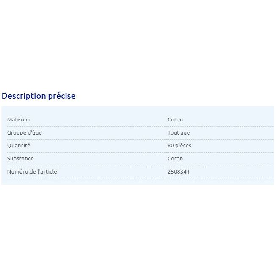Click the word 'Numéro' in last row

click(17, 171)
